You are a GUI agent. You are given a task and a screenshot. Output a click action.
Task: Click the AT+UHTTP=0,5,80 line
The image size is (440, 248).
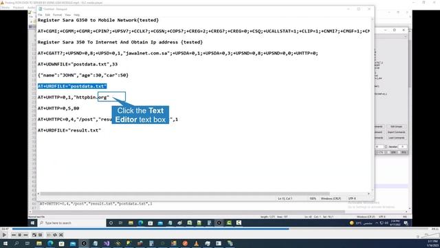[58, 108]
